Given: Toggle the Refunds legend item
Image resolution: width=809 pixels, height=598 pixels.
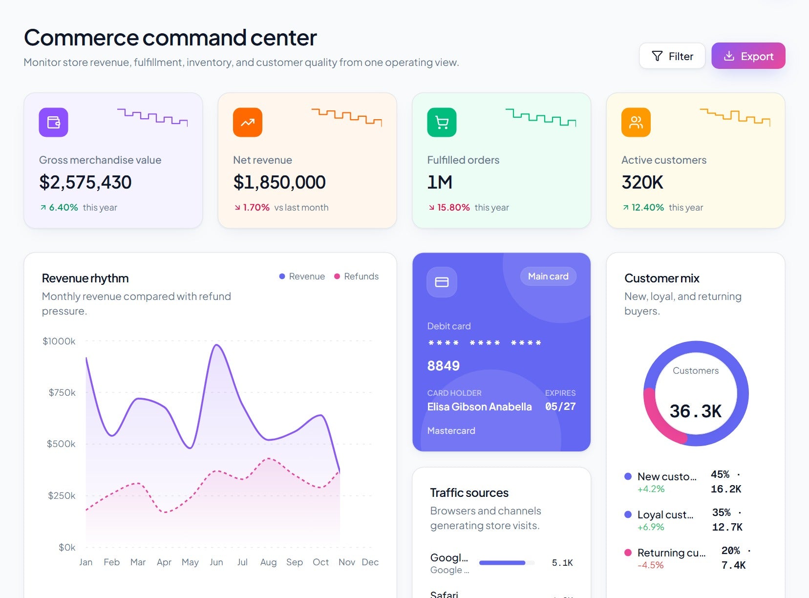Looking at the screenshot, I should pyautogui.click(x=356, y=277).
